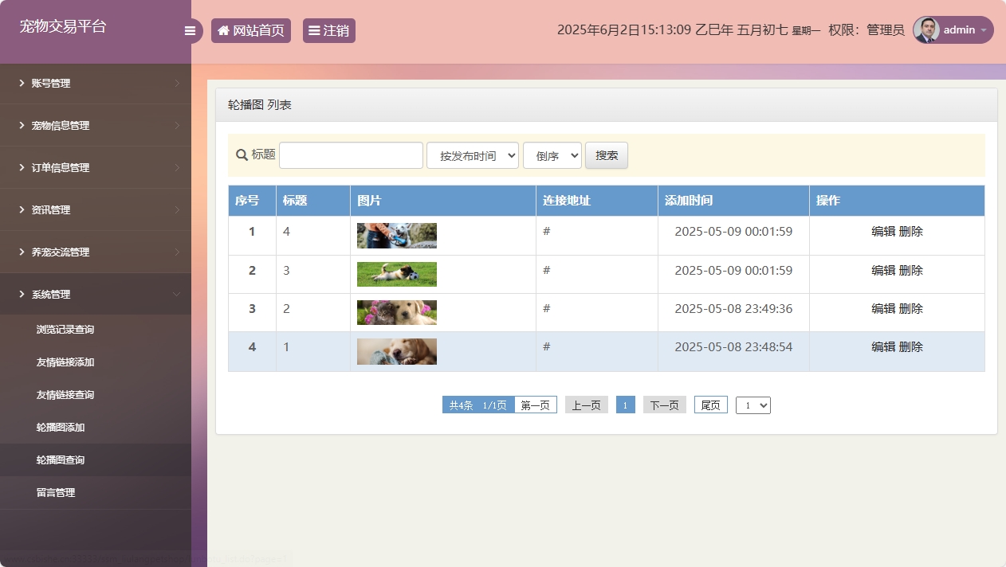
Task: Click the 上一页 pagination button
Action: coord(587,405)
